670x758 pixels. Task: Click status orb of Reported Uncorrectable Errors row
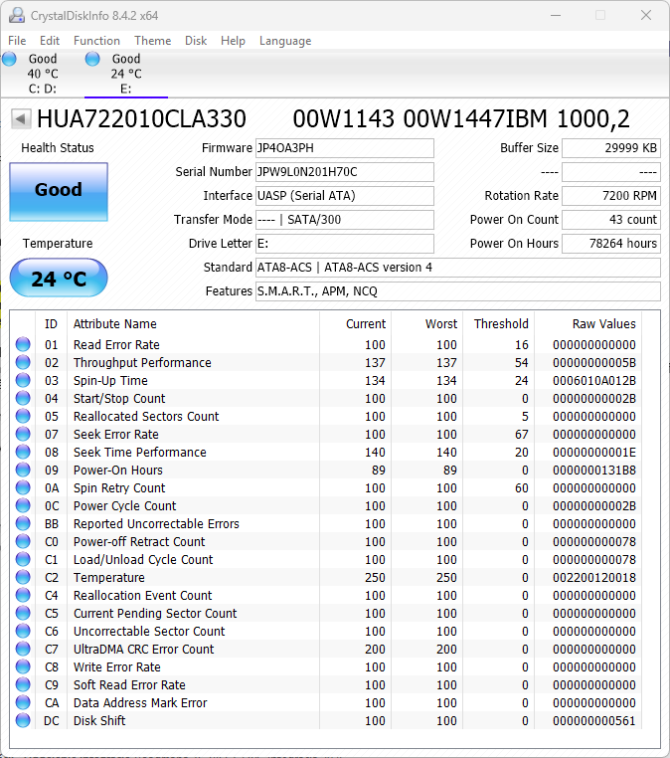pos(23,523)
